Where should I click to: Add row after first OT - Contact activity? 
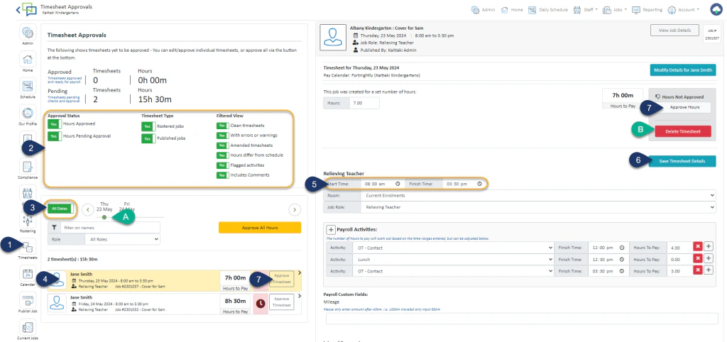(x=708, y=247)
